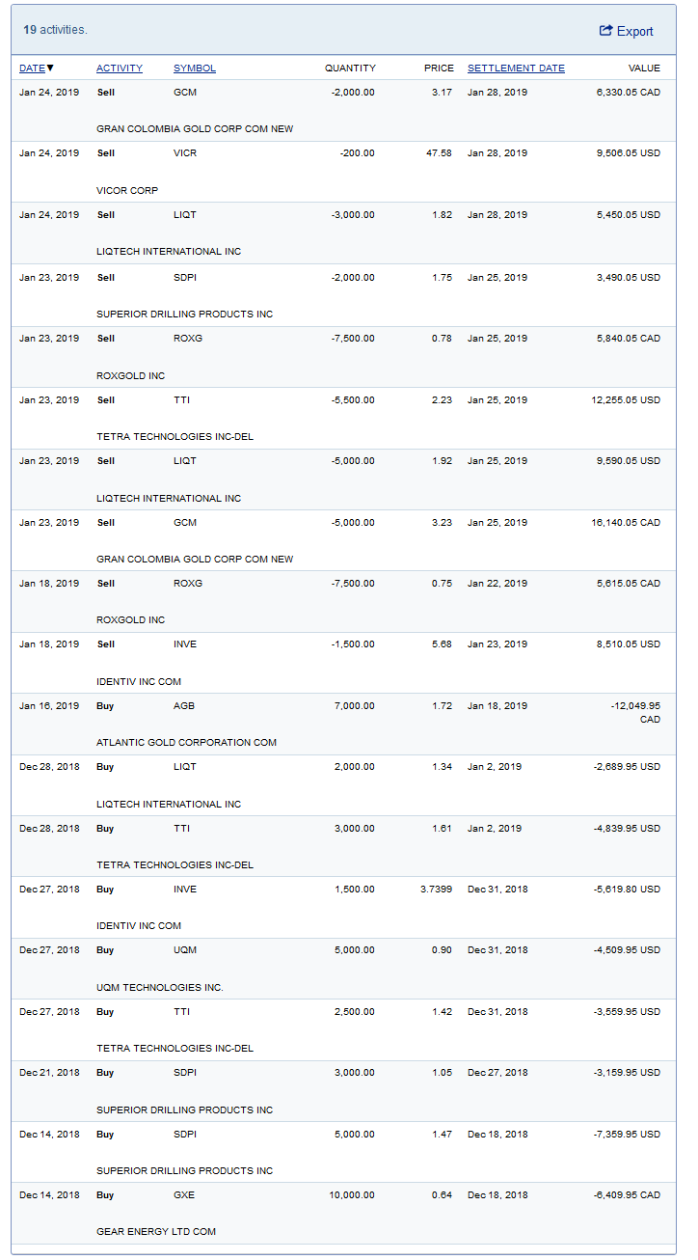
Task: Click UQM TECHNOLOGIES INC. description
Action: (x=160, y=987)
